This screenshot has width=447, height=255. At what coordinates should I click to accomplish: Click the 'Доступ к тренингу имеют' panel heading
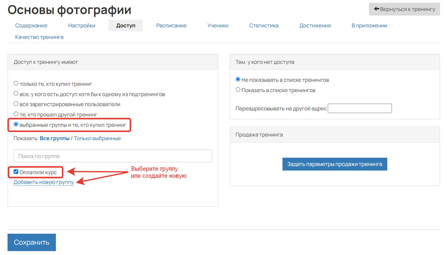(46, 62)
